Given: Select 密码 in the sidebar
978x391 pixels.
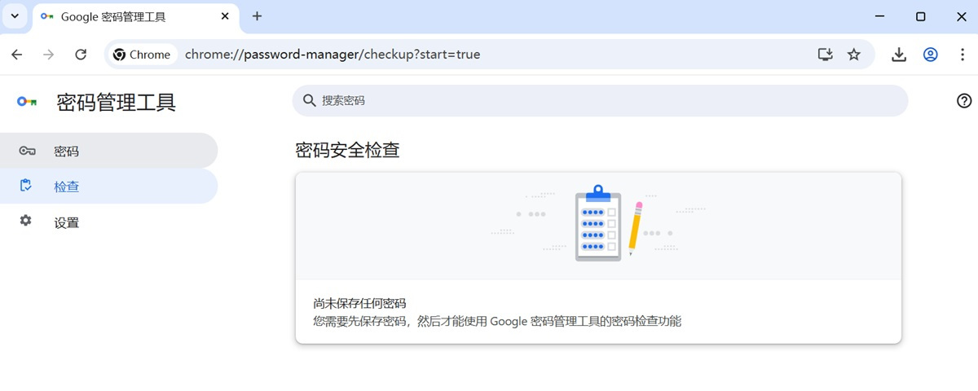Looking at the screenshot, I should (x=67, y=151).
